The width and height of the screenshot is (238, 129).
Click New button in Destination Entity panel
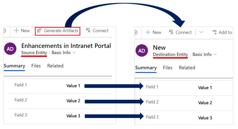tap(153, 32)
